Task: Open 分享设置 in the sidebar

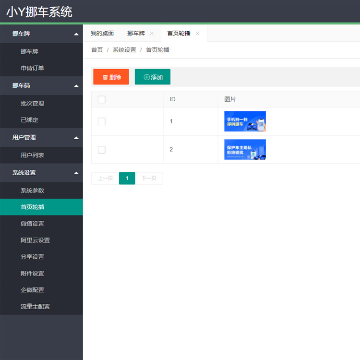Action: pyautogui.click(x=41, y=257)
